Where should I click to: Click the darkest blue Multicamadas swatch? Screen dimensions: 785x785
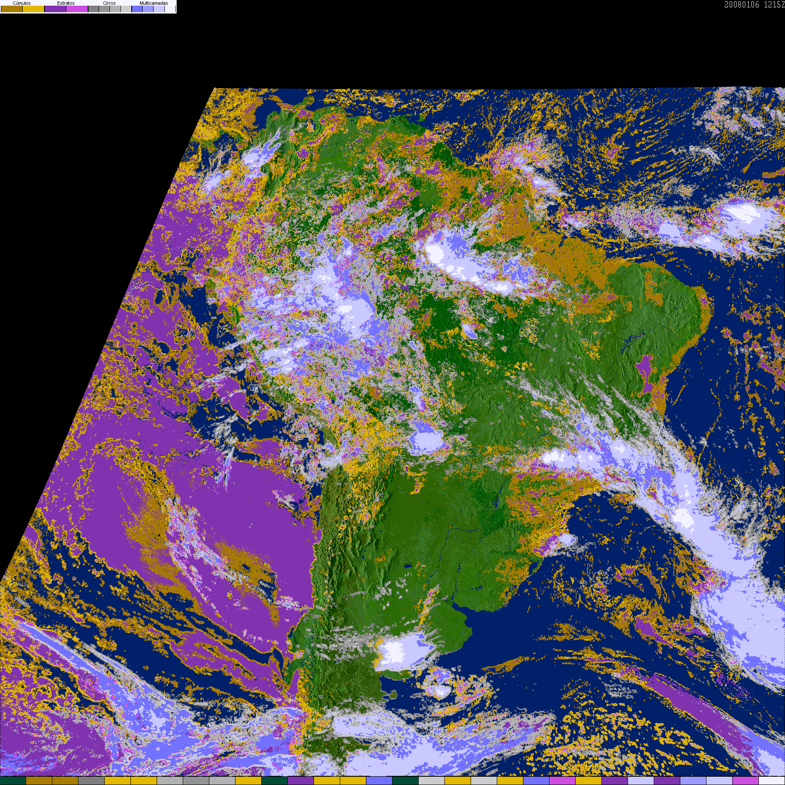pyautogui.click(x=137, y=9)
